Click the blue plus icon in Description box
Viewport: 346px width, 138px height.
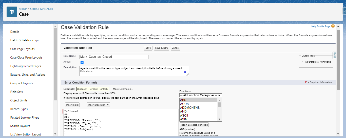point(185,72)
